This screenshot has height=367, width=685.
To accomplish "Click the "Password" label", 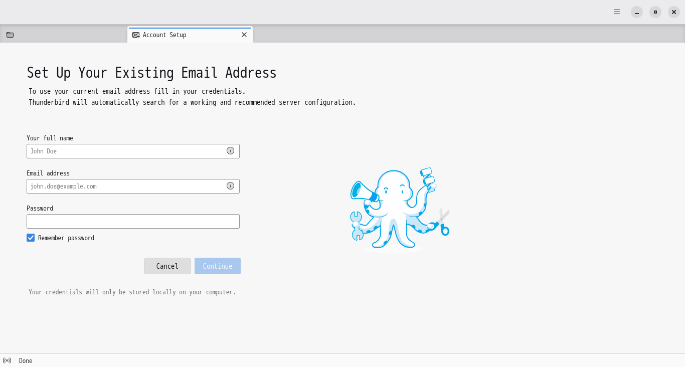I will pos(40,209).
